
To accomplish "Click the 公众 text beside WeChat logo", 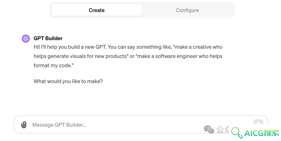I will tap(223, 130).
